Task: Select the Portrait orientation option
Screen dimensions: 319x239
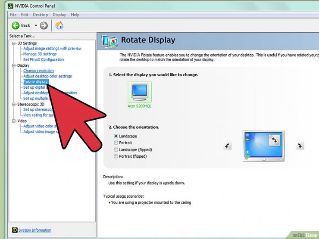Action: point(116,143)
